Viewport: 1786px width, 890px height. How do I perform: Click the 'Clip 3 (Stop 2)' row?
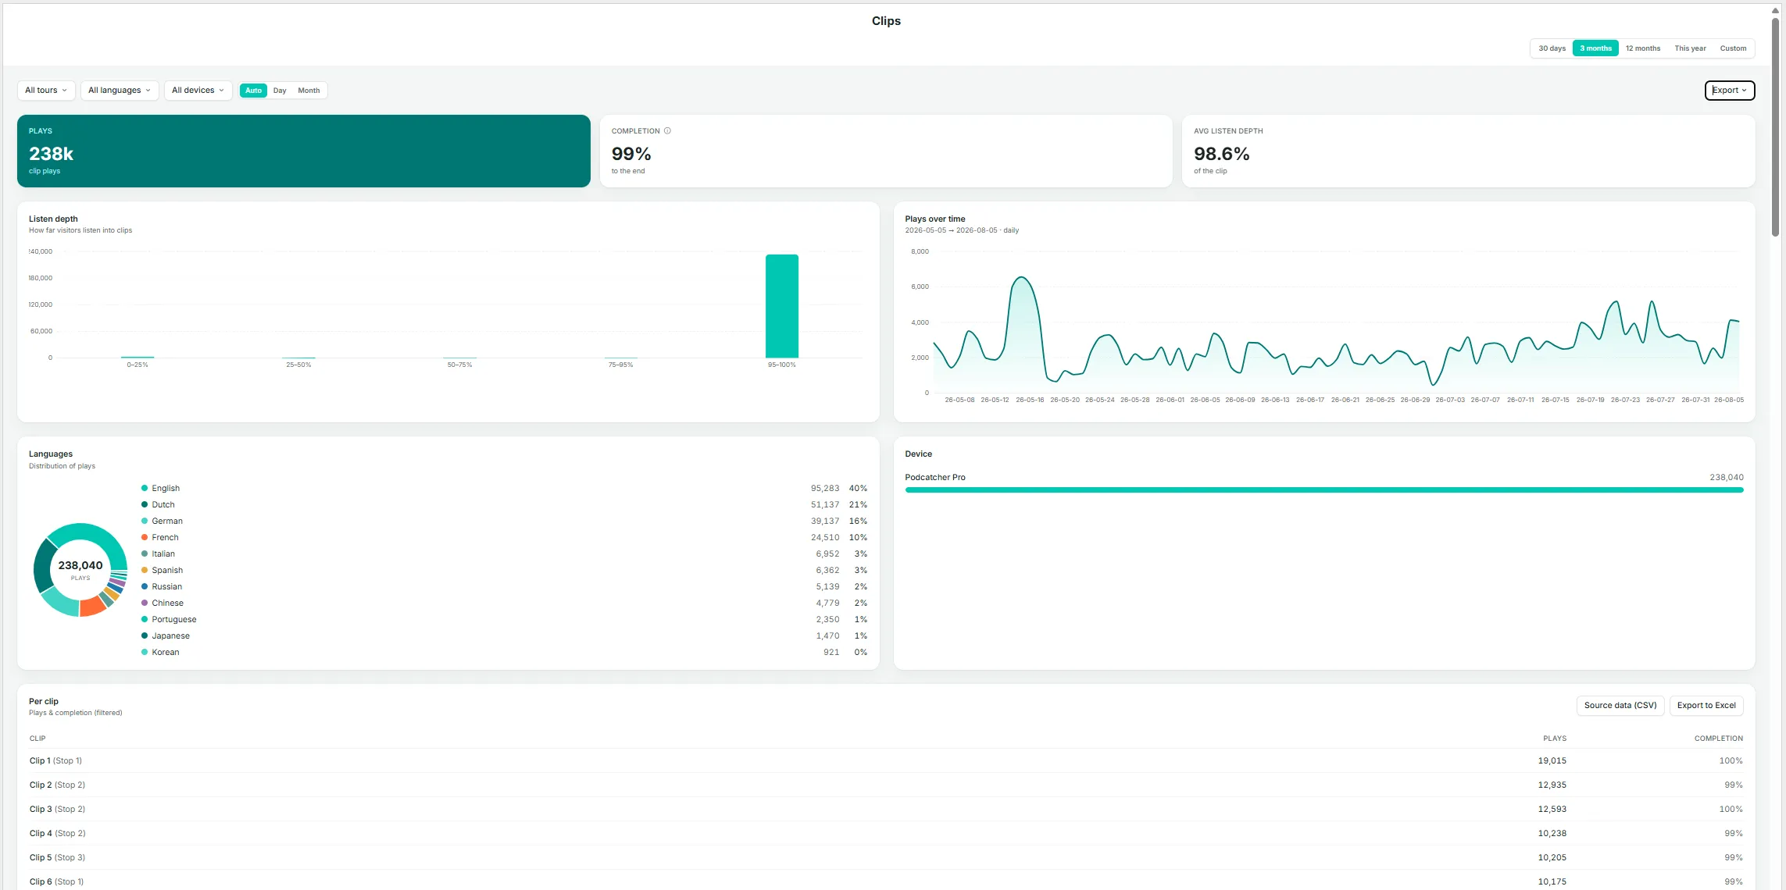point(886,810)
